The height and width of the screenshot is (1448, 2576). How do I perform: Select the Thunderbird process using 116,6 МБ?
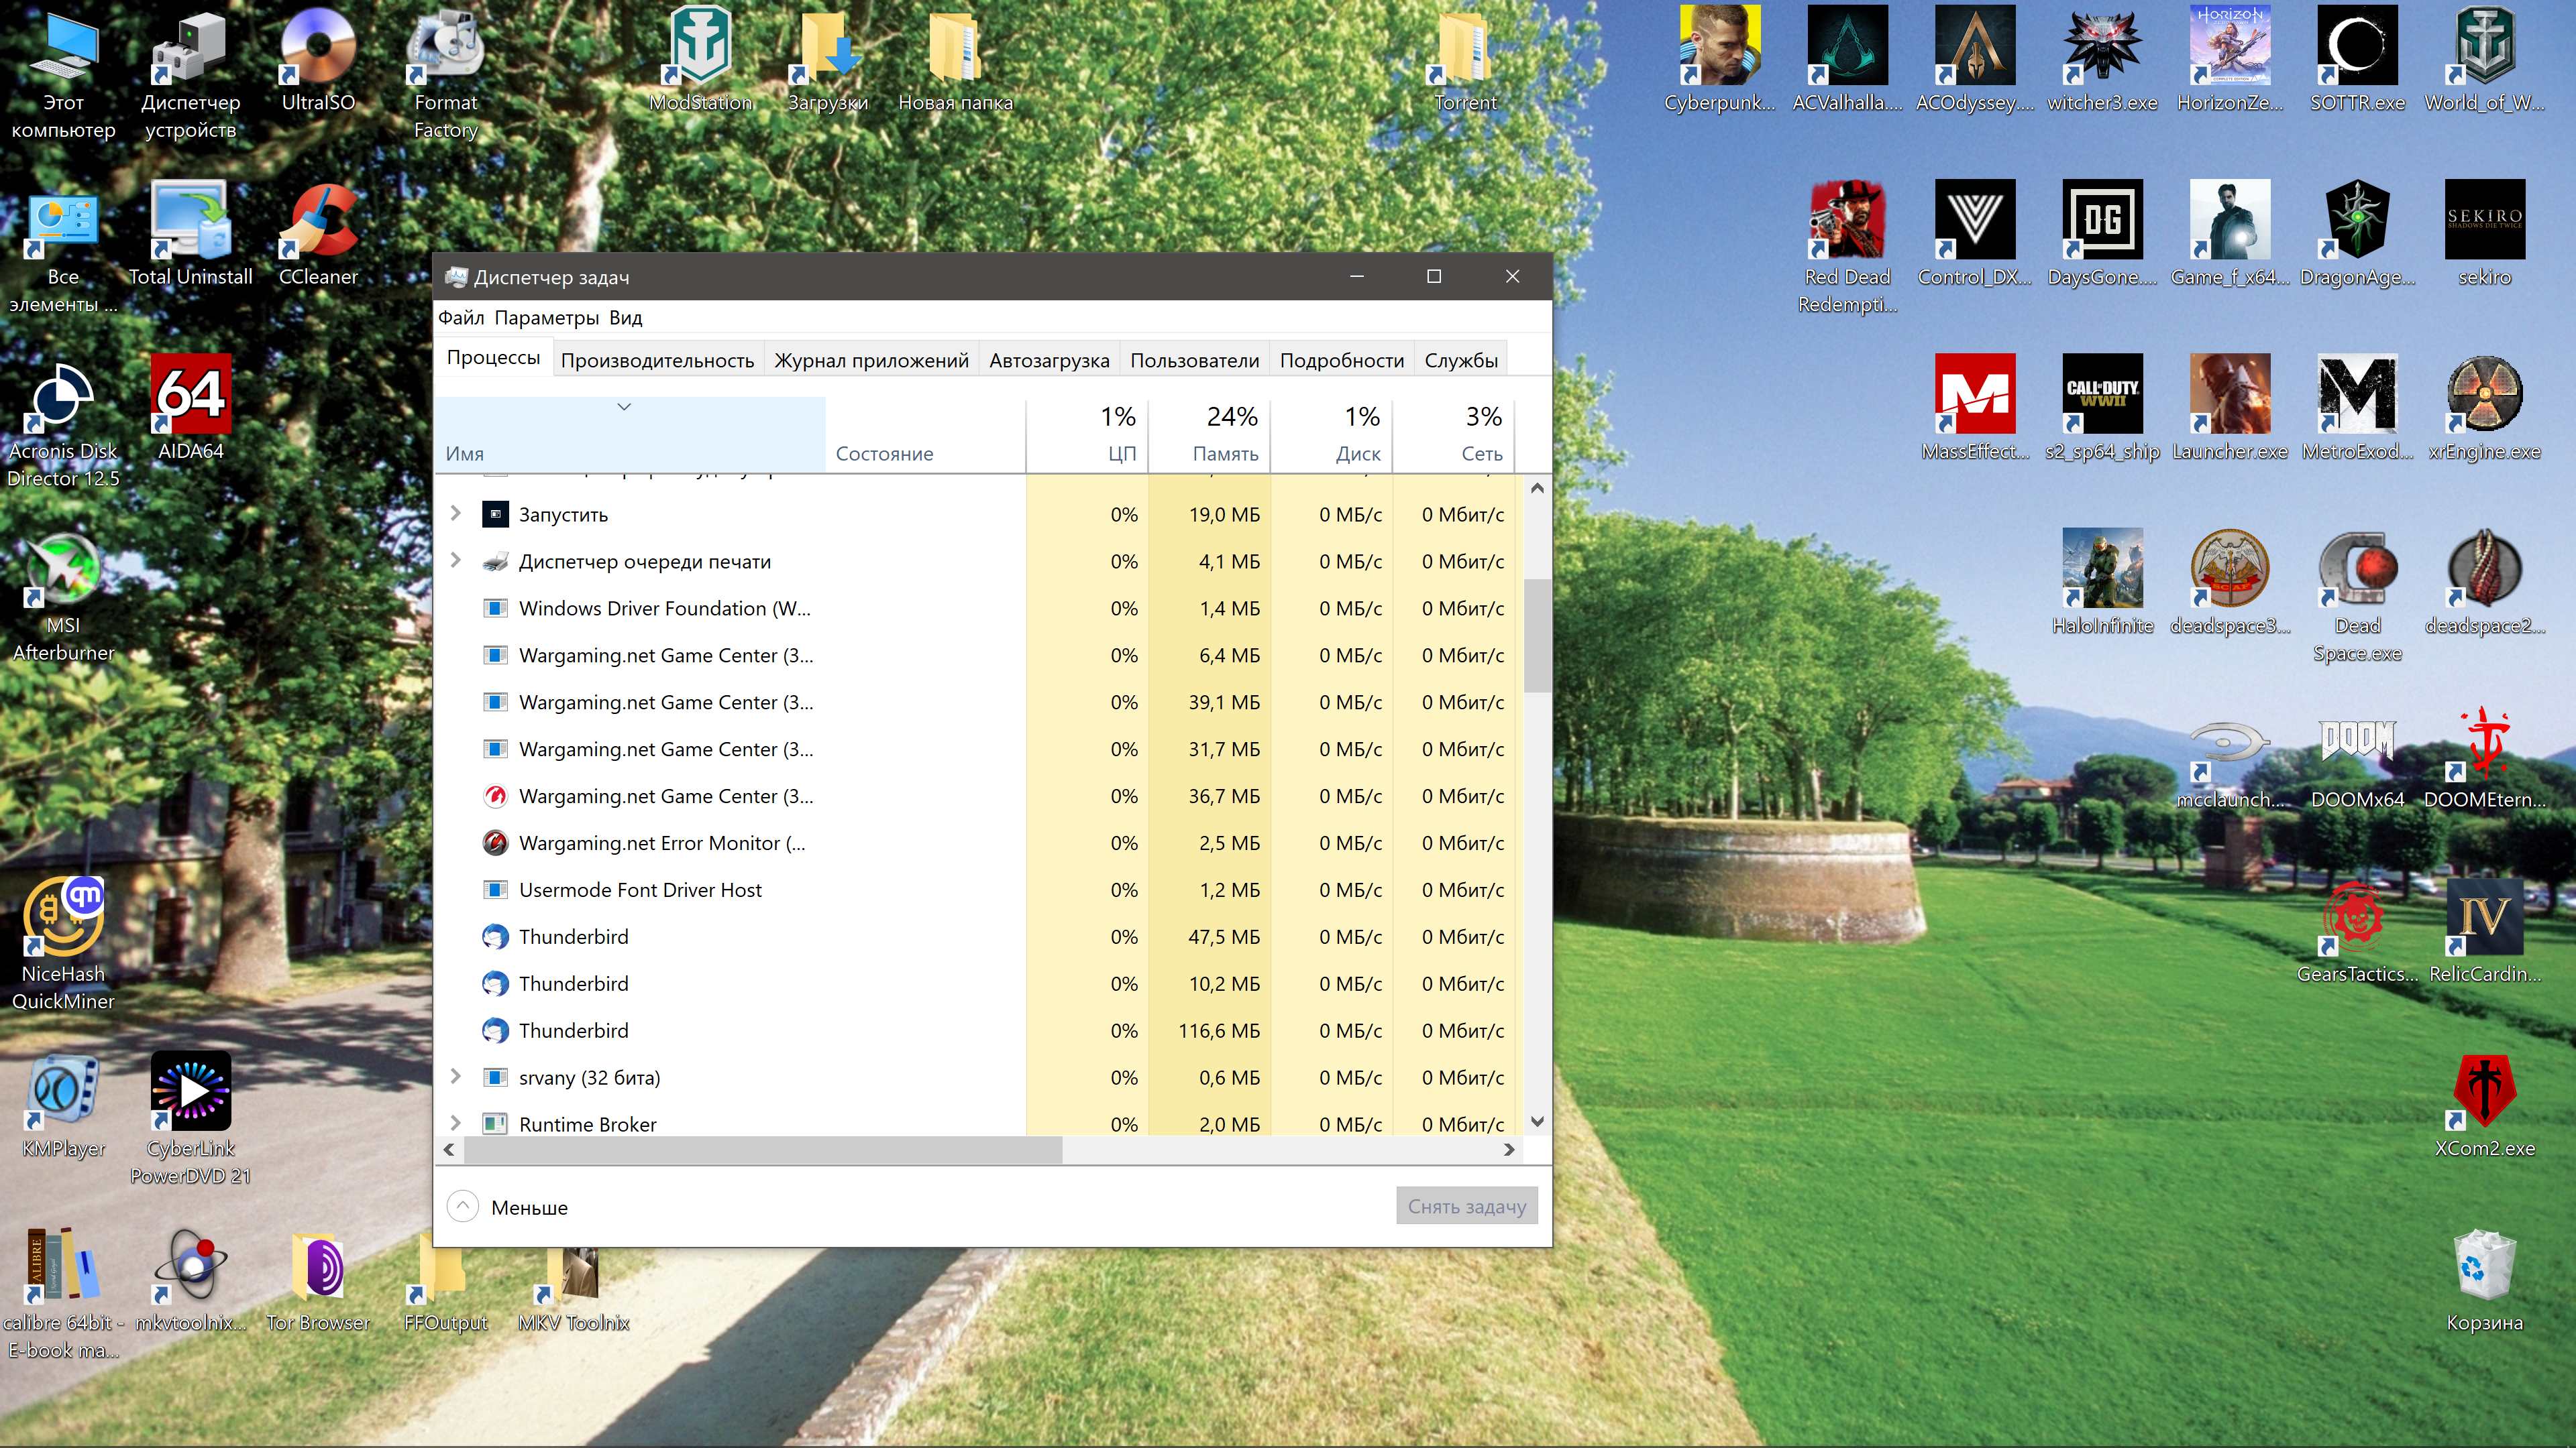pyautogui.click(x=980, y=1030)
